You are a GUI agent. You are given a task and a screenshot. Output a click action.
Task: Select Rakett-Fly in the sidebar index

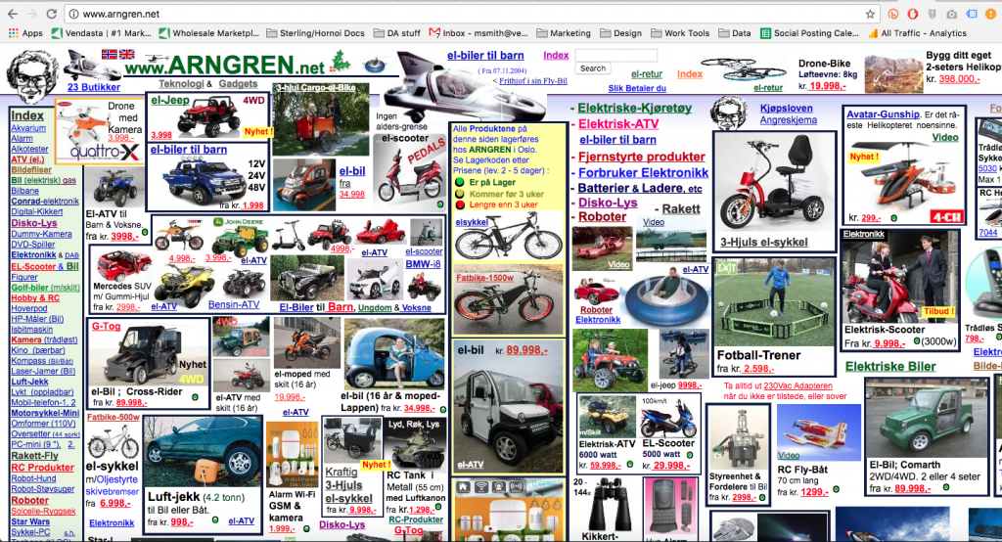34,456
